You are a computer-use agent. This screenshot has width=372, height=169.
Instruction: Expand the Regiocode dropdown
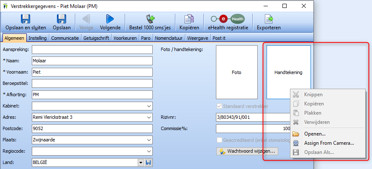click(149, 151)
